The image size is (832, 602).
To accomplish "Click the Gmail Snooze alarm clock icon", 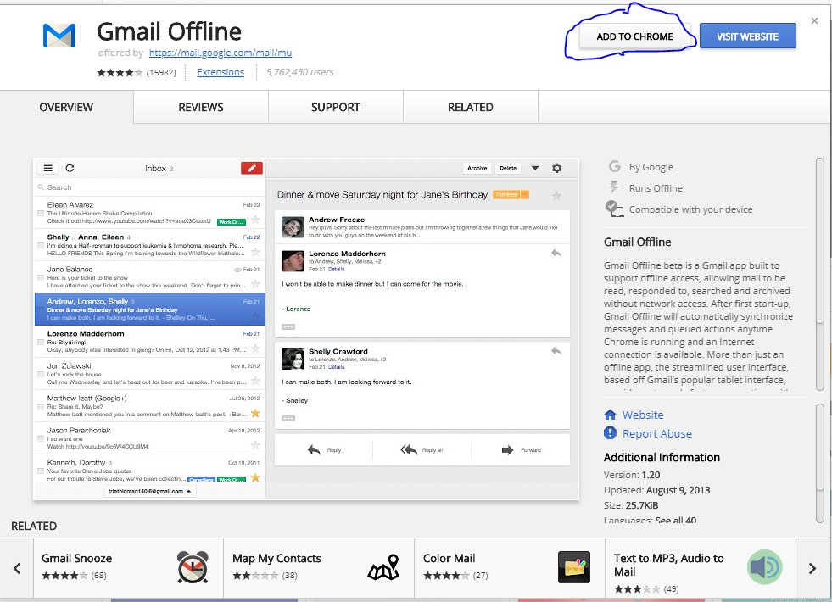I will [193, 567].
